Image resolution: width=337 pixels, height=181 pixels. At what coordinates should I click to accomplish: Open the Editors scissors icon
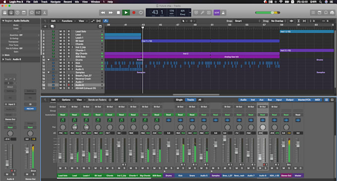click(45, 13)
